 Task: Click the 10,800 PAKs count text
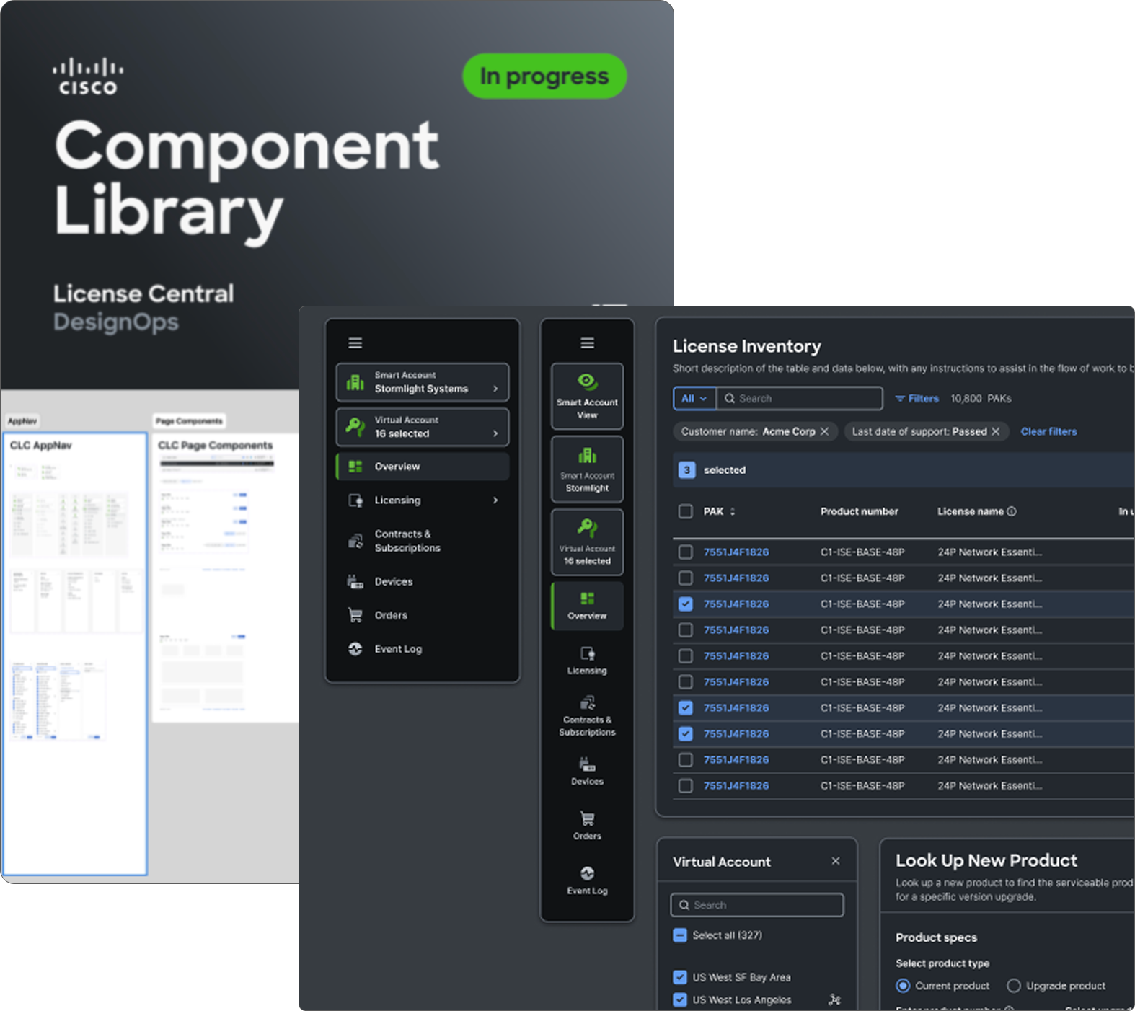[x=981, y=399]
